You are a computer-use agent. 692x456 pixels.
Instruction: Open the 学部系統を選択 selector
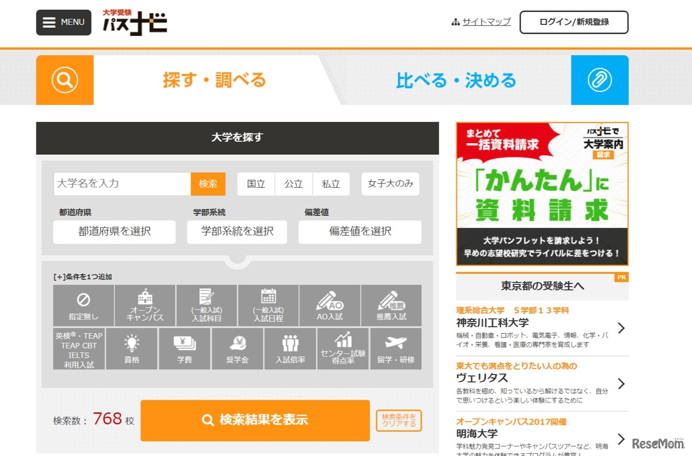(237, 232)
